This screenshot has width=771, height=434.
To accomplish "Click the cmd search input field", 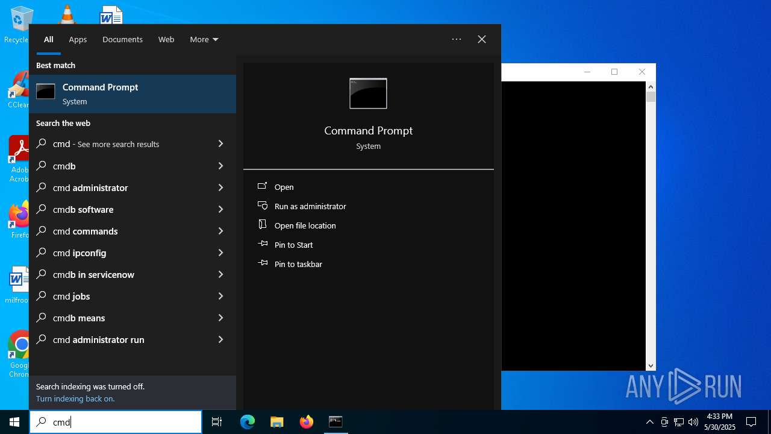I will pyautogui.click(x=116, y=422).
